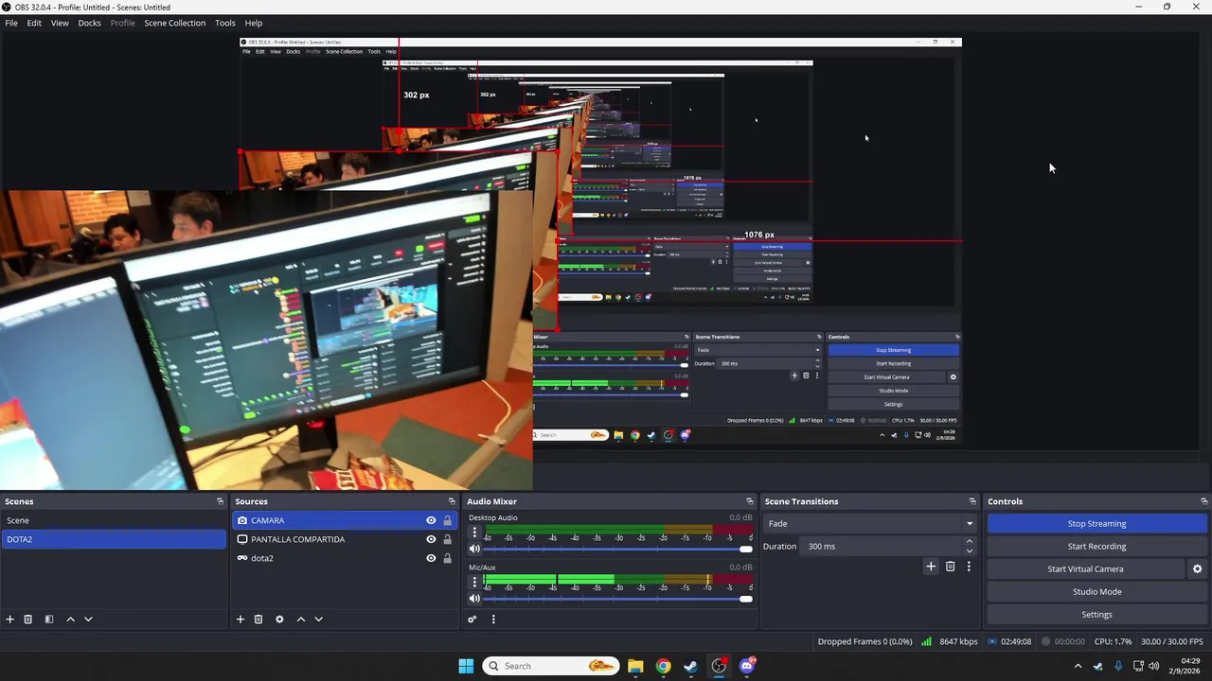Float the Controls dock
Image resolution: width=1212 pixels, height=681 pixels.
[x=1203, y=501]
